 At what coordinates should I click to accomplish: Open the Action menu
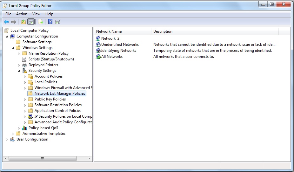click(x=22, y=14)
